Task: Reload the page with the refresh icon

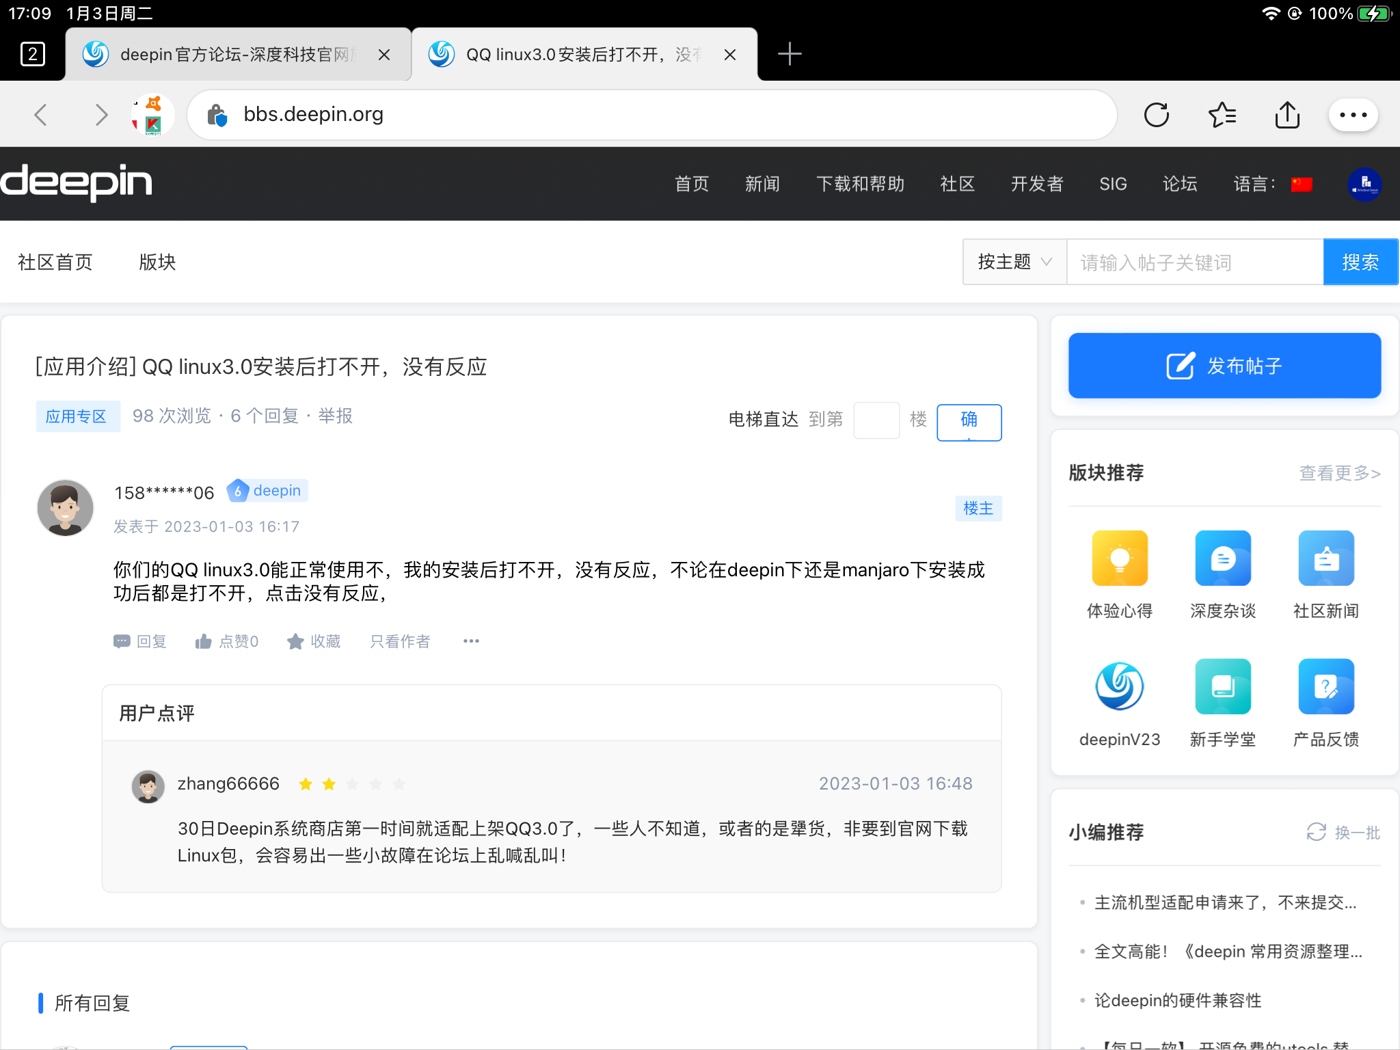Action: [1157, 114]
